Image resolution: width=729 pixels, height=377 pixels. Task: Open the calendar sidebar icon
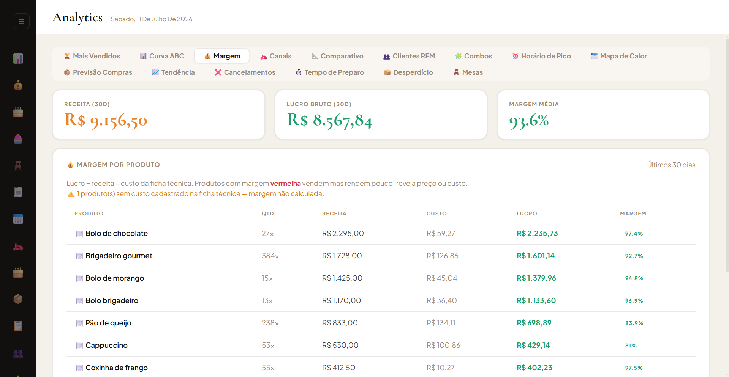[18, 219]
